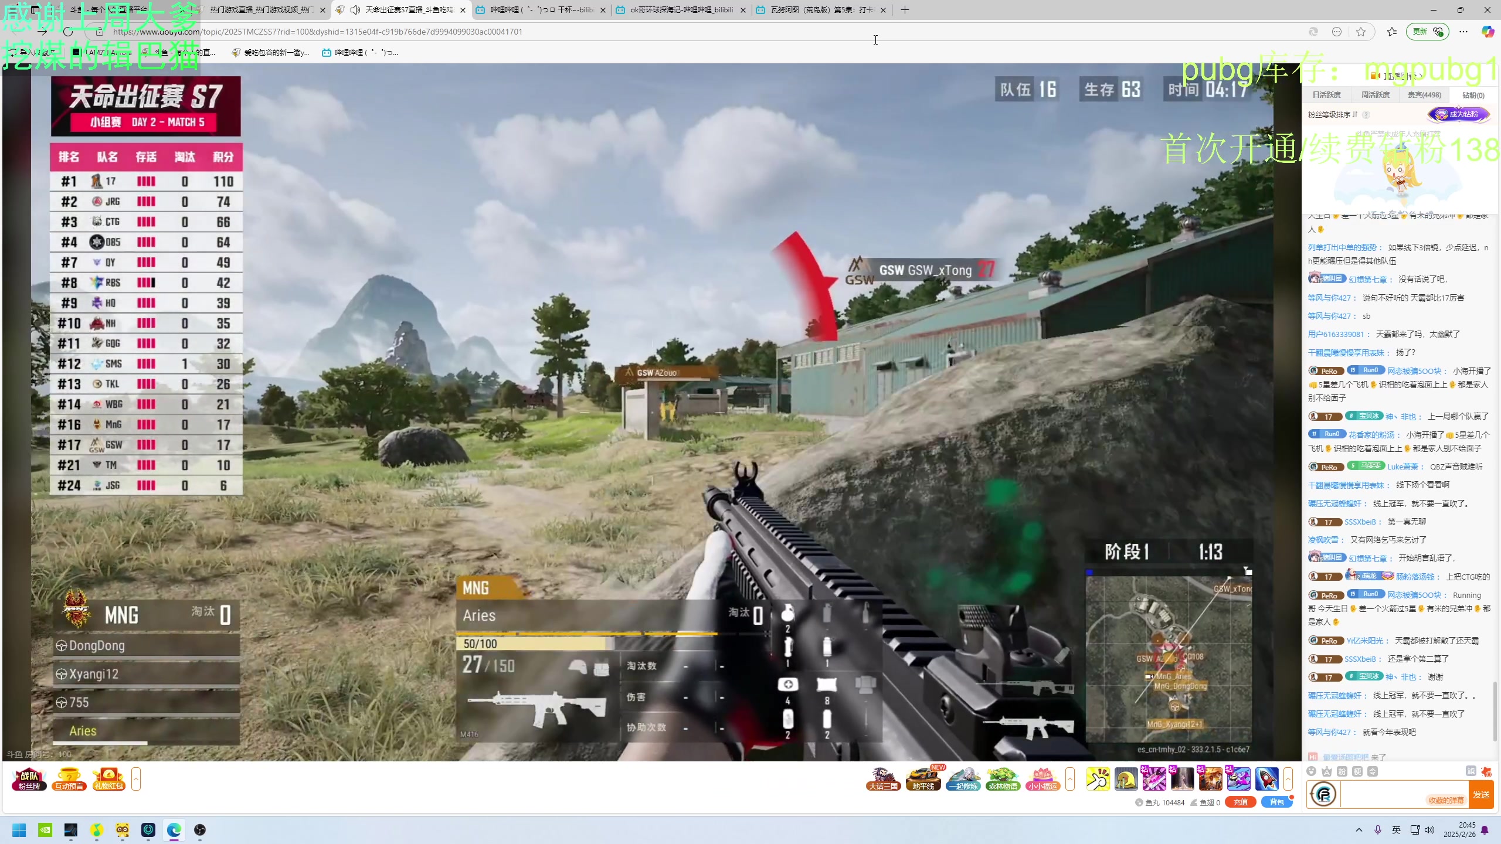Switch to the 日活跃度 tab
The image size is (1501, 844).
click(1326, 95)
